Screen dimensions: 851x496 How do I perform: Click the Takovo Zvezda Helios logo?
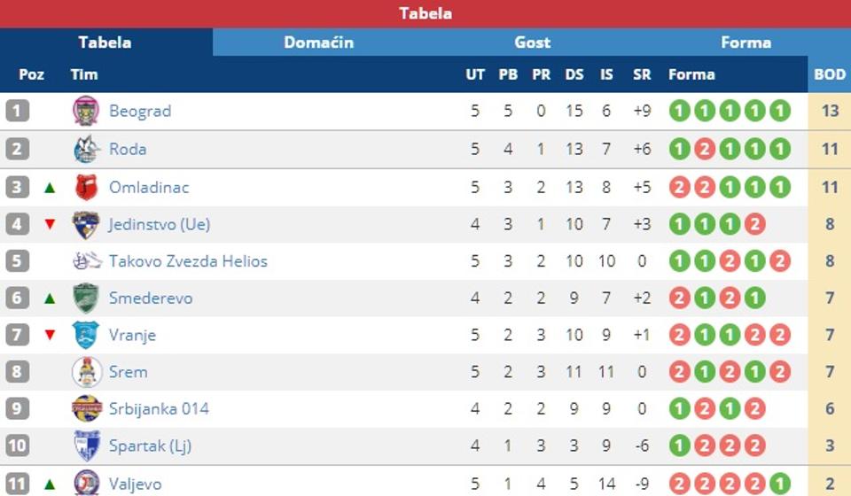86,261
